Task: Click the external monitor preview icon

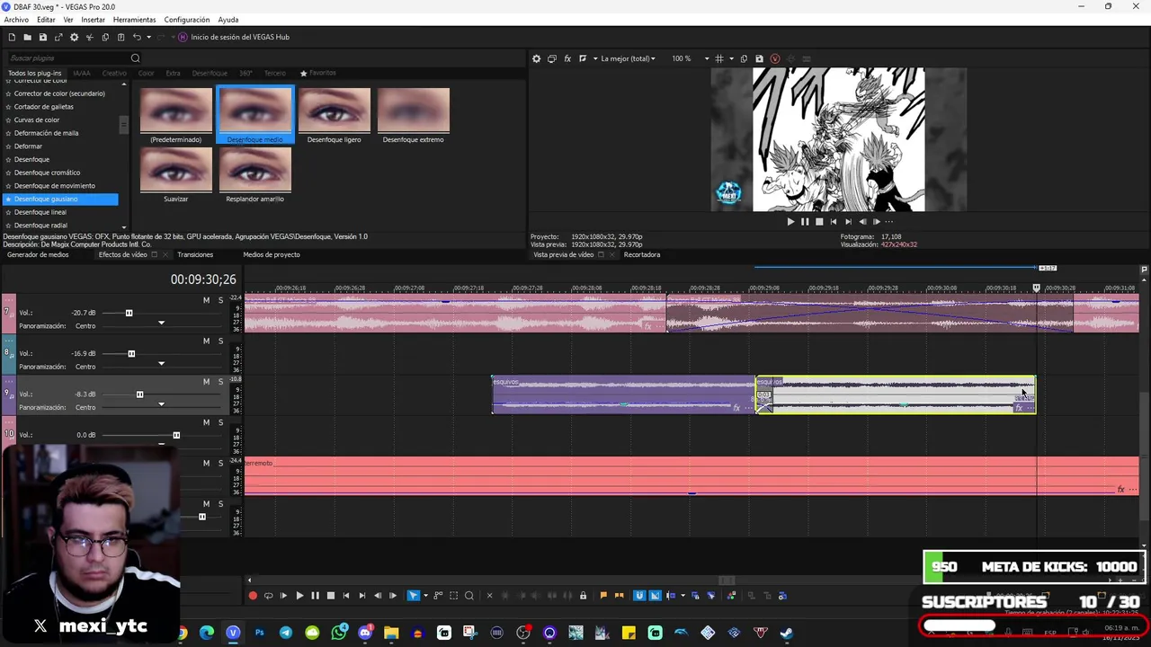Action: [552, 58]
